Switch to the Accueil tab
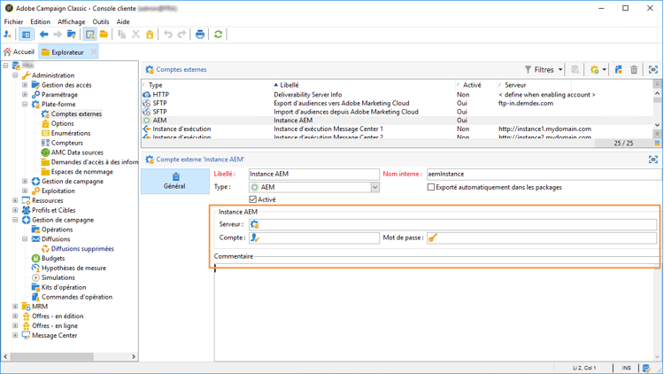This screenshot has height=374, width=664. pos(19,51)
